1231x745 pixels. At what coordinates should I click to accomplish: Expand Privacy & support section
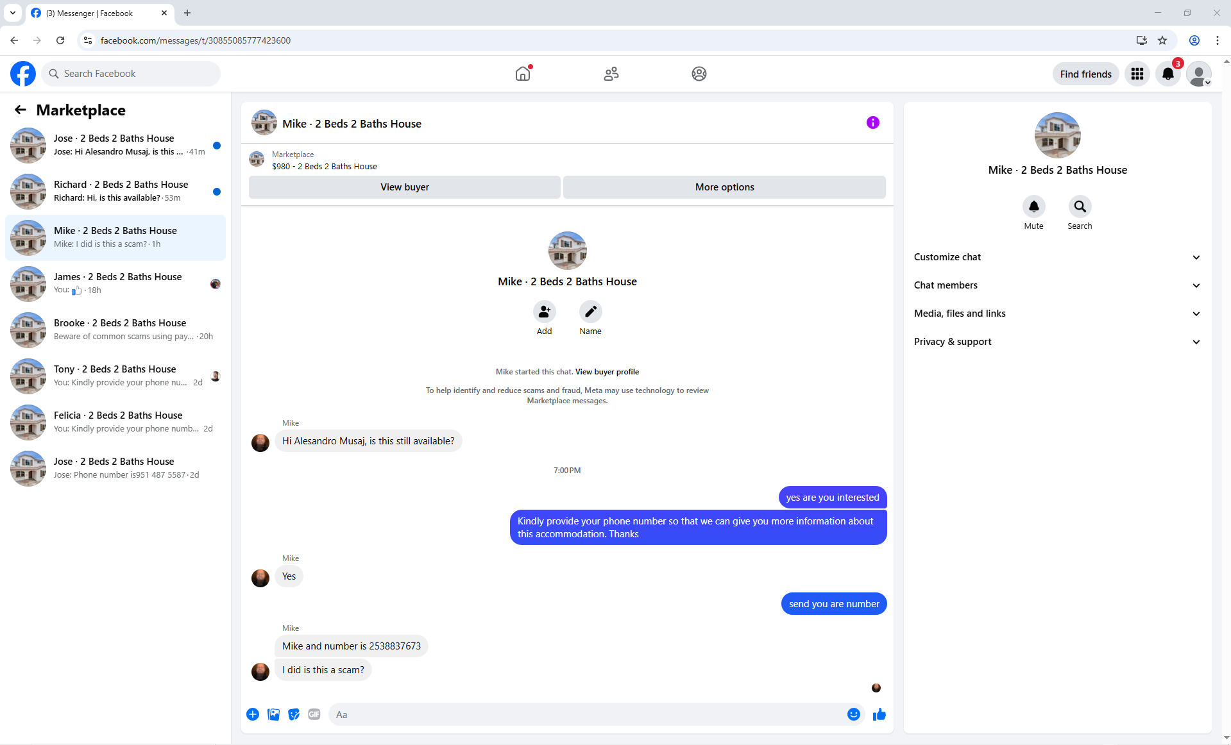pyautogui.click(x=1057, y=342)
